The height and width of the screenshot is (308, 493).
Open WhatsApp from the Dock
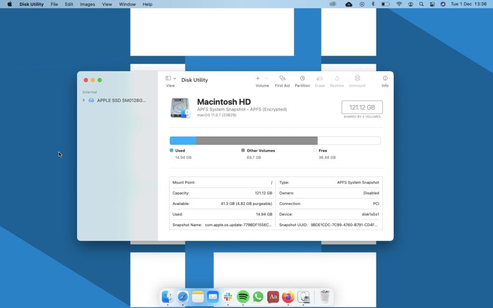click(258, 296)
